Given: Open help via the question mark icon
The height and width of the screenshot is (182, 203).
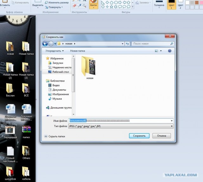Looking at the screenshot, I should tap(170, 51).
